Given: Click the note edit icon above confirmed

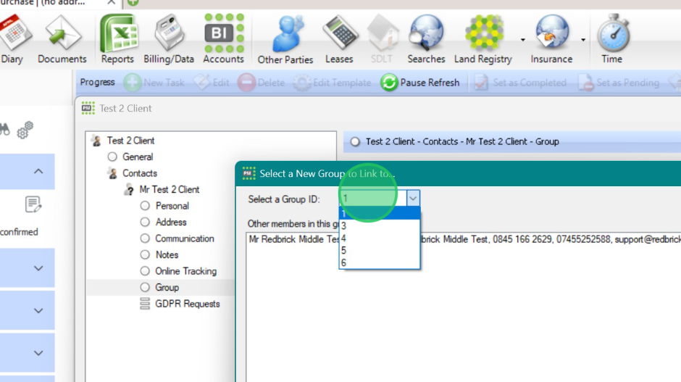Looking at the screenshot, I should pos(33,204).
